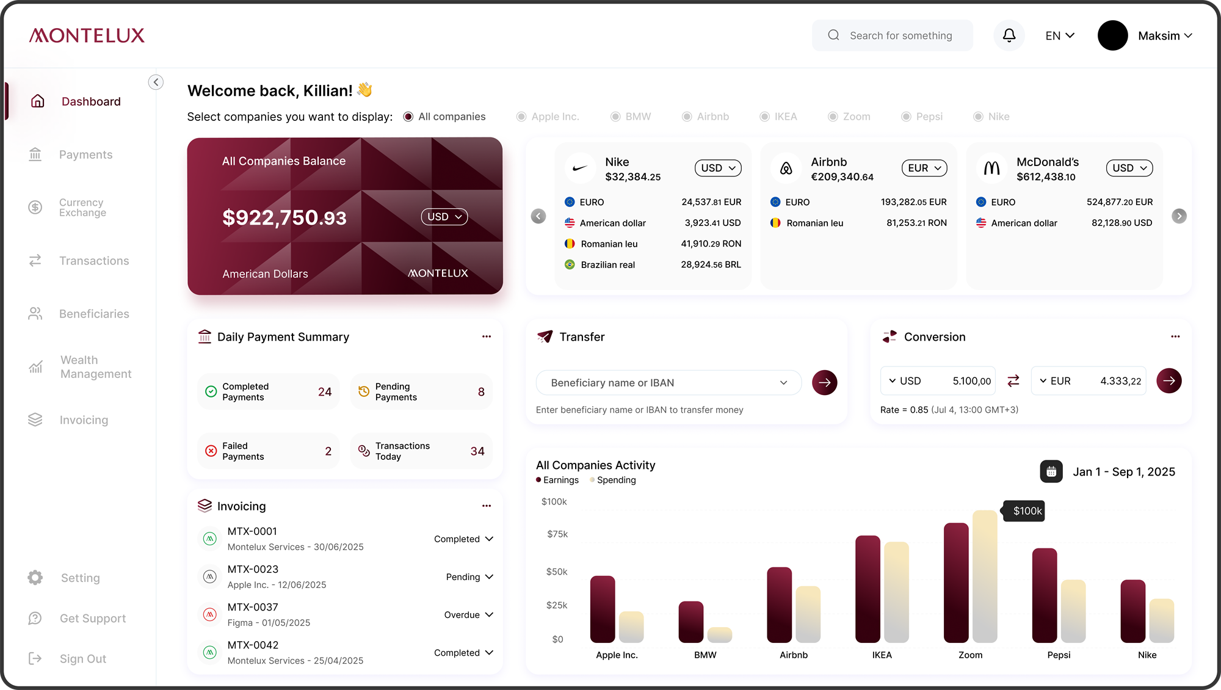Select the BMW company radio button
Viewport: 1221px width, 690px height.
(x=615, y=117)
